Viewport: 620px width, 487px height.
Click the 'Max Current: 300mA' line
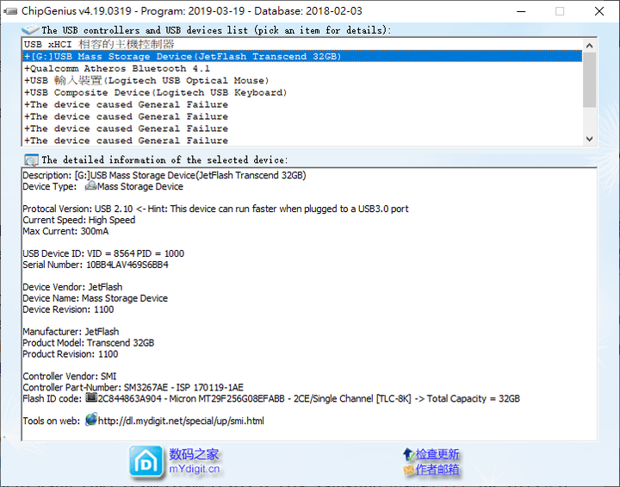pos(65,231)
